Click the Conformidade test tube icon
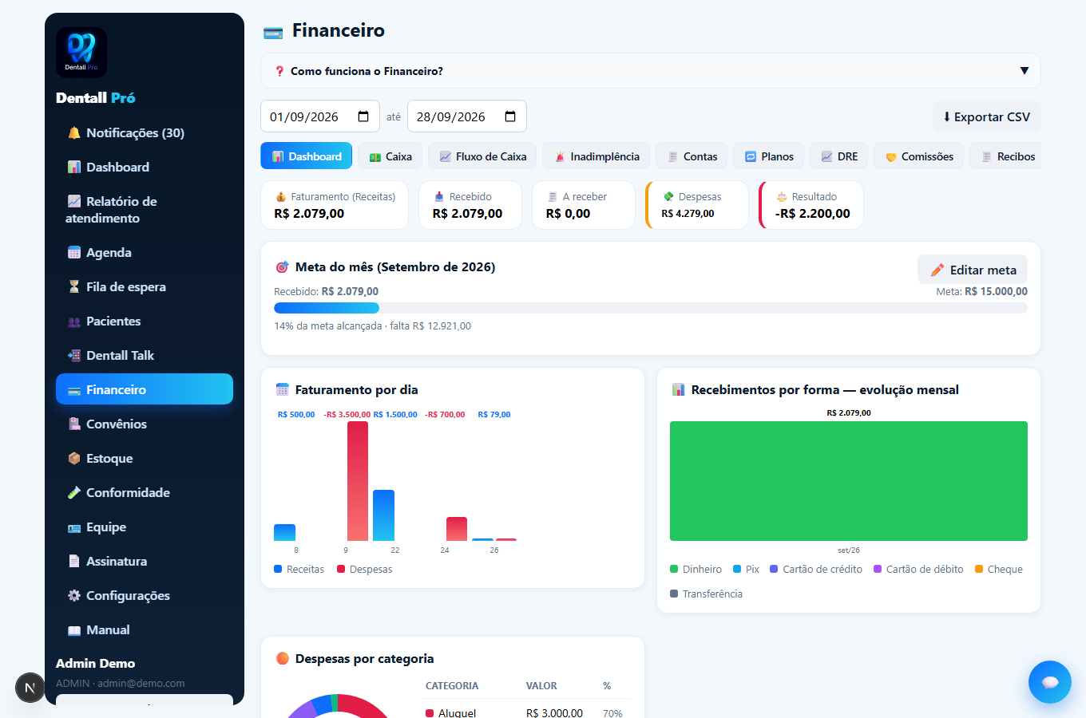This screenshot has height=718, width=1086. pyautogui.click(x=74, y=492)
